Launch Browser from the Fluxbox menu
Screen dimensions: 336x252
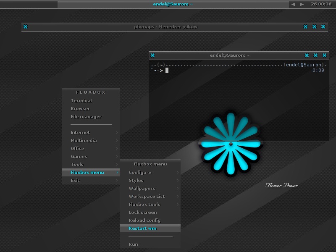coord(91,109)
